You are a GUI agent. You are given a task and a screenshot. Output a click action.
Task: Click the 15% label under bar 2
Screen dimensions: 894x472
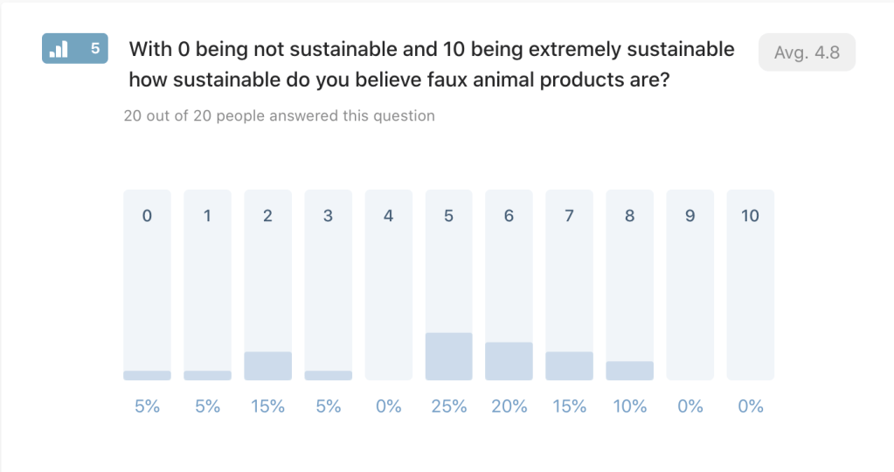tap(268, 406)
